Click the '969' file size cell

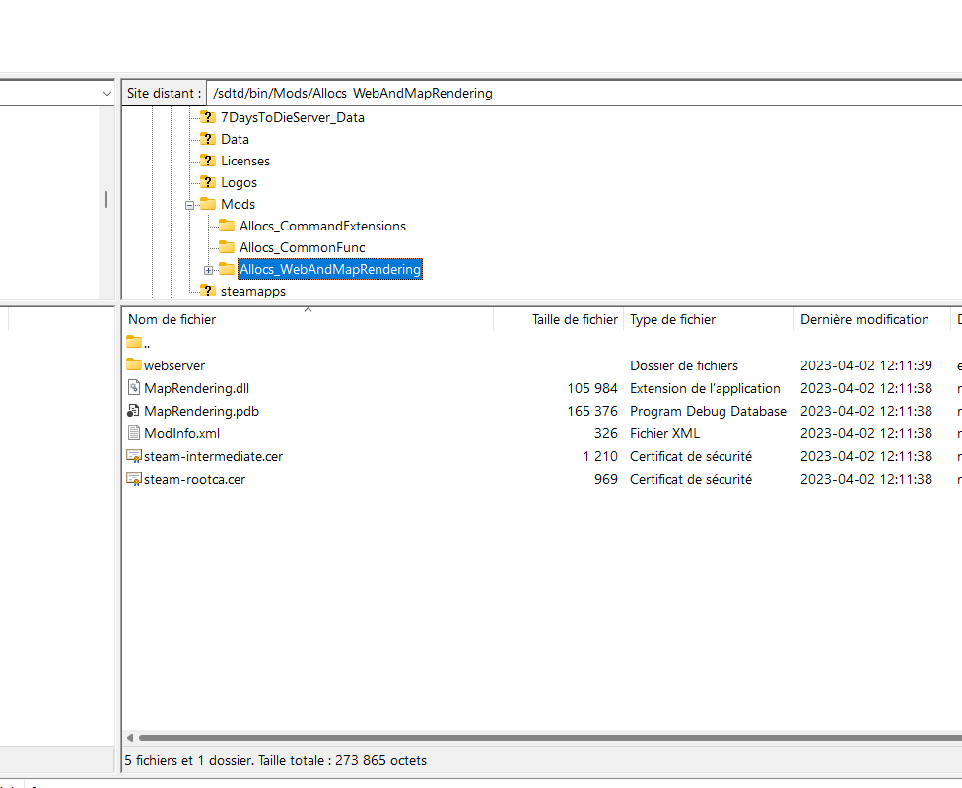tap(605, 479)
